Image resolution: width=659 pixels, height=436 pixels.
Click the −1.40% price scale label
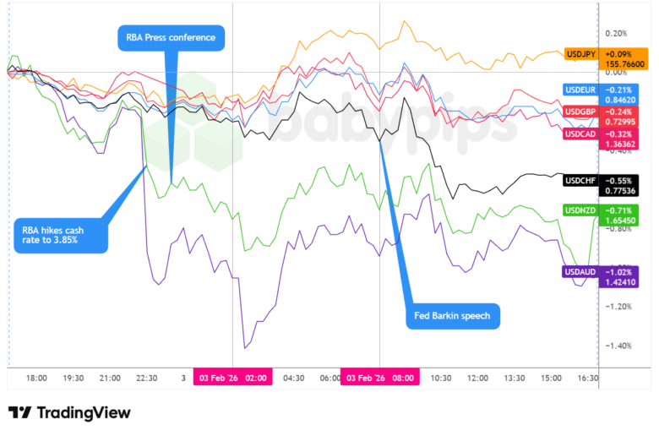(x=617, y=346)
